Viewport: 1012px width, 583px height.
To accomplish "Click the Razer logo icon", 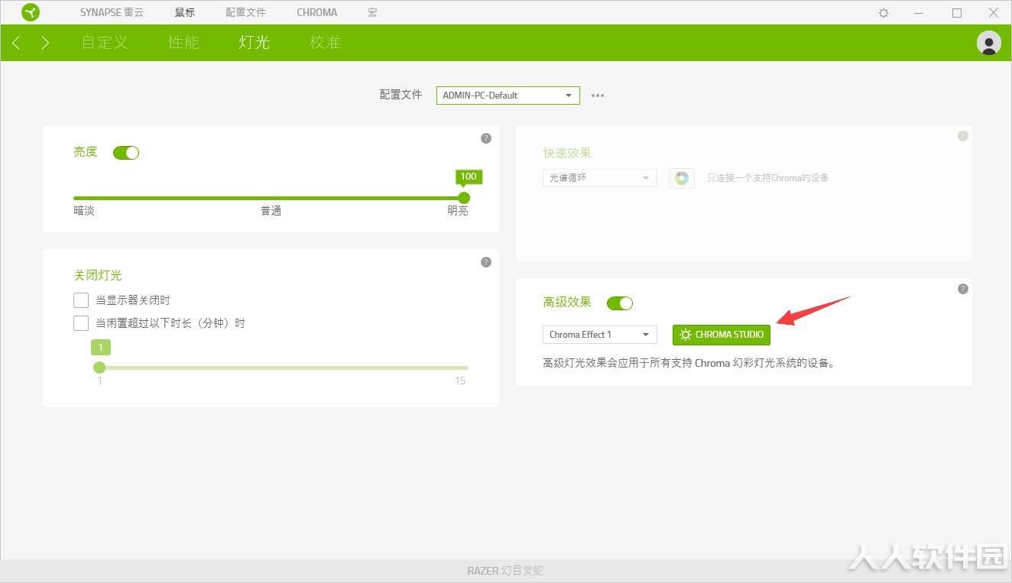I will pyautogui.click(x=31, y=12).
